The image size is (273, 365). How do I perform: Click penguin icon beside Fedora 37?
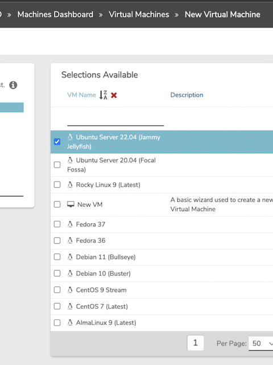tap(70, 224)
